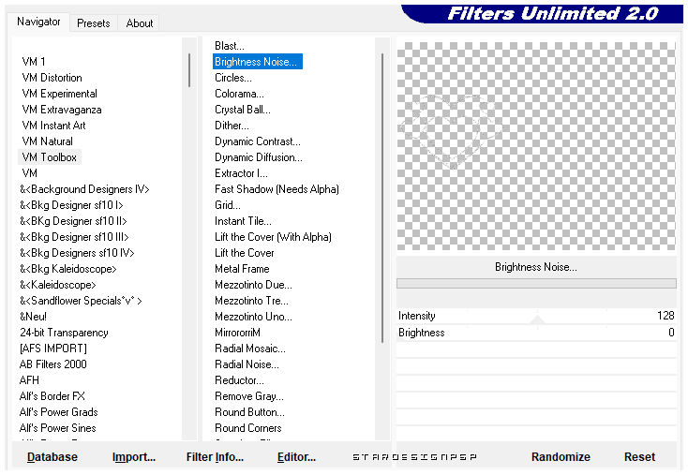Select the VM Natural category
The image size is (688, 475).
(47, 141)
